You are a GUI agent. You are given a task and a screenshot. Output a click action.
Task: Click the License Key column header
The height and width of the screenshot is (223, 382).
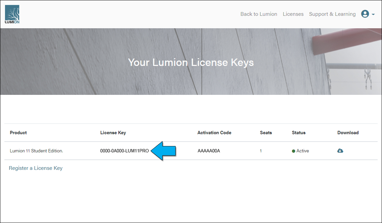113,133
